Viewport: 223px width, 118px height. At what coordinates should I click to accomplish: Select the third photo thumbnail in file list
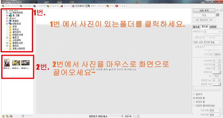[25, 63]
